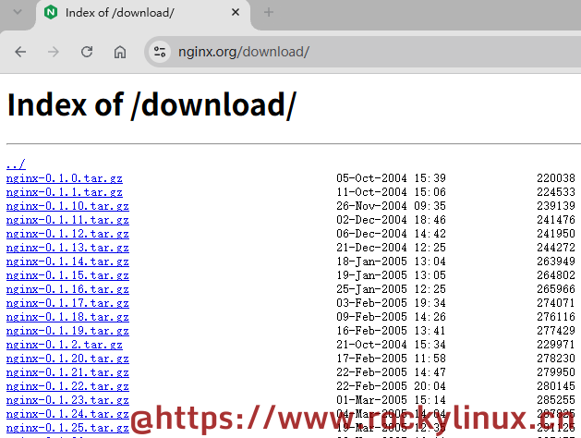Open a new tab with the plus button
Screen dimensions: 581x438
point(269,12)
